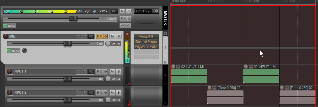
Task: Open Kontakt 8 plugin in FX list
Action: tap(146, 36)
